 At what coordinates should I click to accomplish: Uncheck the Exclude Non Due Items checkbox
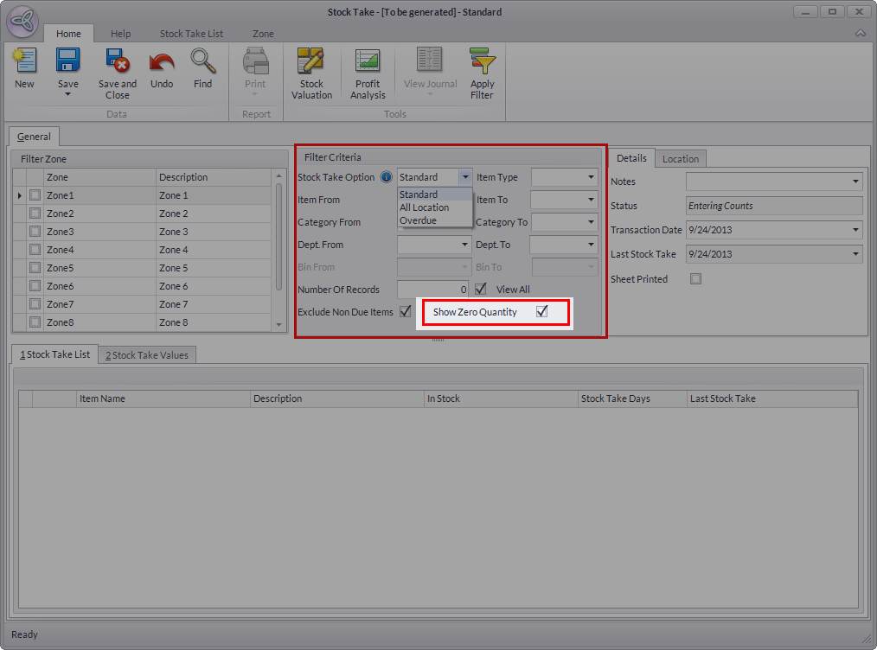pyautogui.click(x=406, y=312)
